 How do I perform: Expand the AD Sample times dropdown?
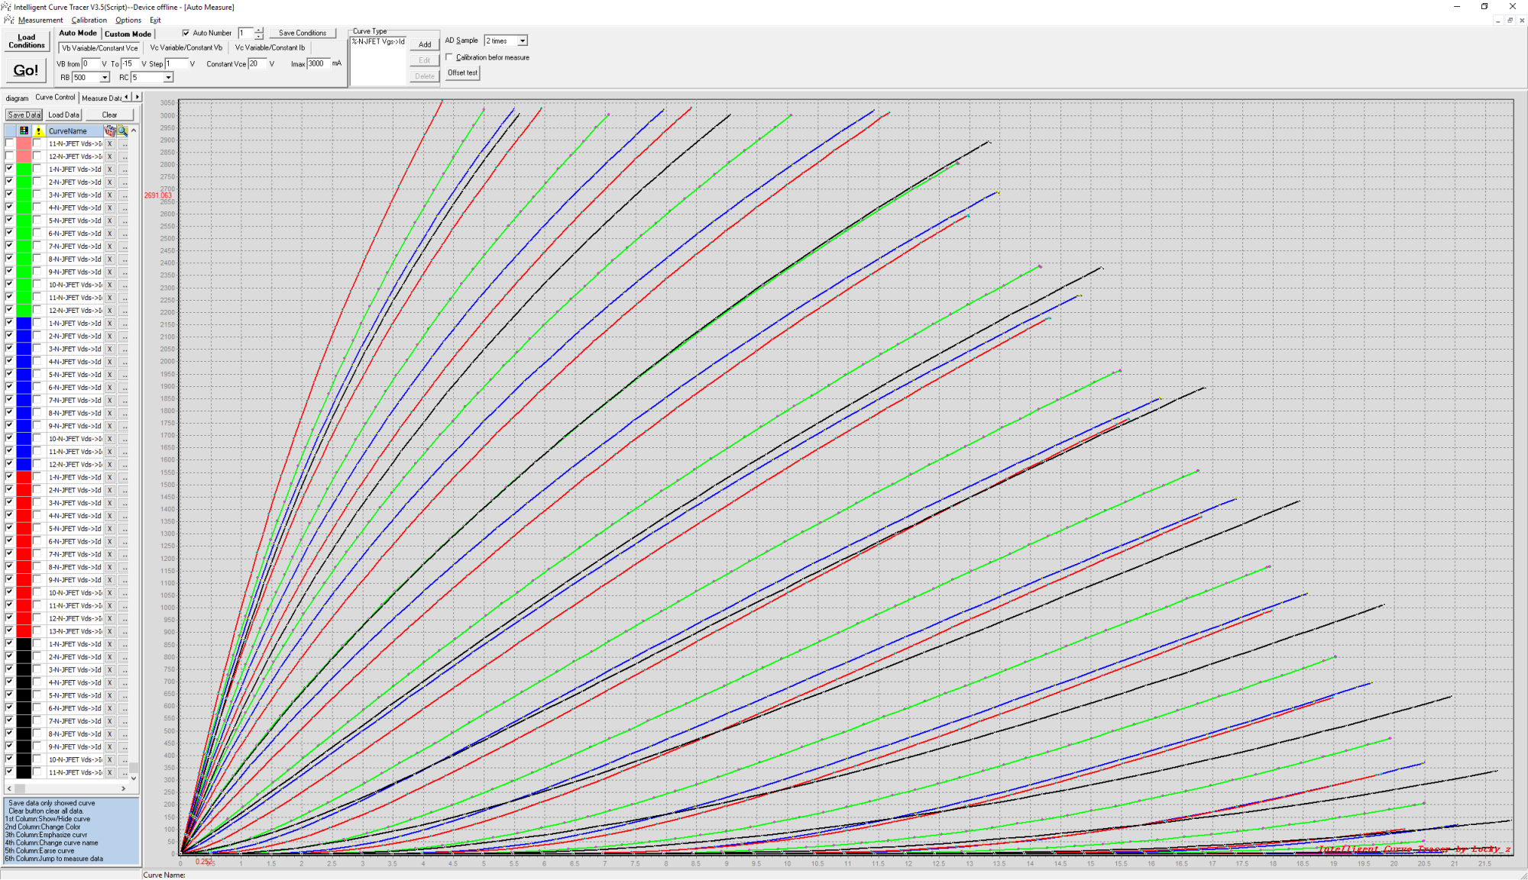click(x=523, y=40)
